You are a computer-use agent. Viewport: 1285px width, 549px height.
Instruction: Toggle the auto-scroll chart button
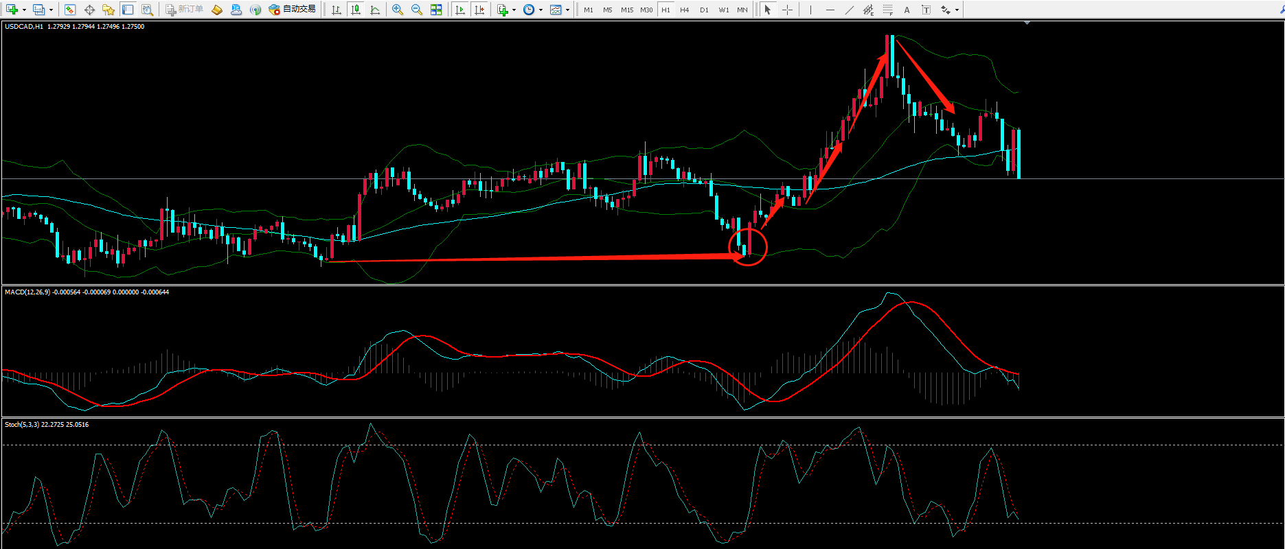pyautogui.click(x=460, y=10)
